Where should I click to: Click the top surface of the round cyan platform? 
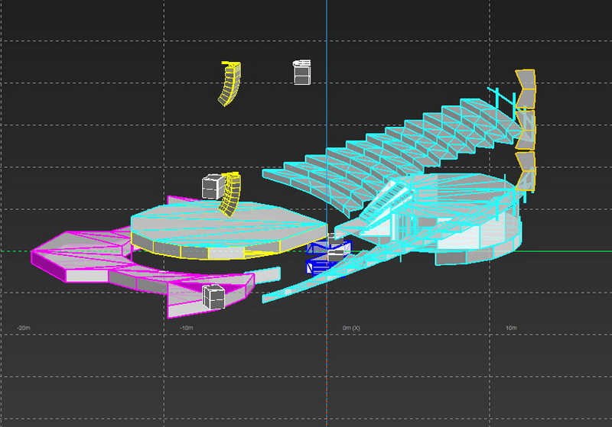click(207, 222)
